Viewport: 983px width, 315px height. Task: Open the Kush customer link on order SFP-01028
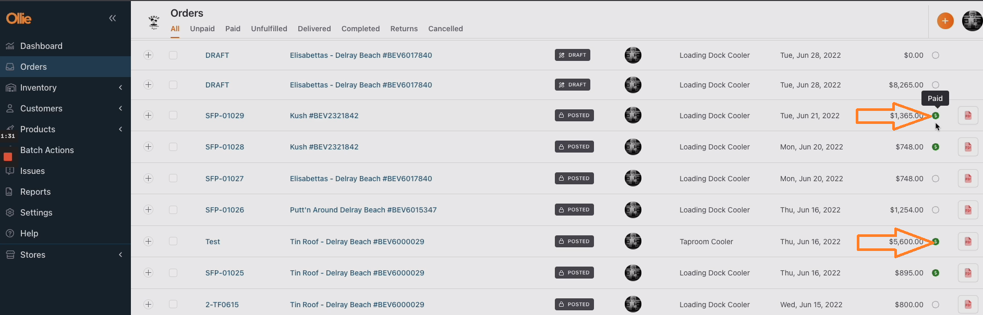[324, 147]
